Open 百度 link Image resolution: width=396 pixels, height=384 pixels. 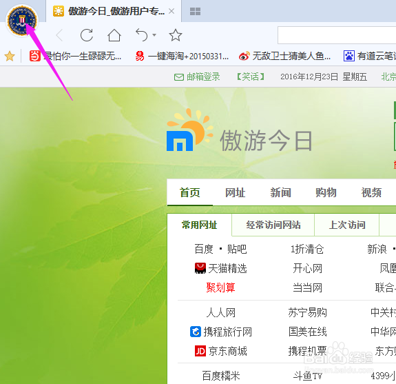tap(204, 250)
